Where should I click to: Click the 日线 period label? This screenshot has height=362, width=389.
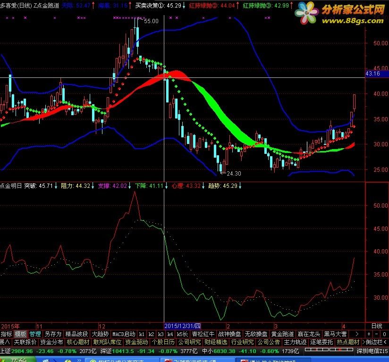[377, 326]
